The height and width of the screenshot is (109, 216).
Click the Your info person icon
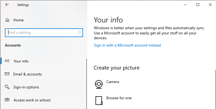click(x=7, y=61)
